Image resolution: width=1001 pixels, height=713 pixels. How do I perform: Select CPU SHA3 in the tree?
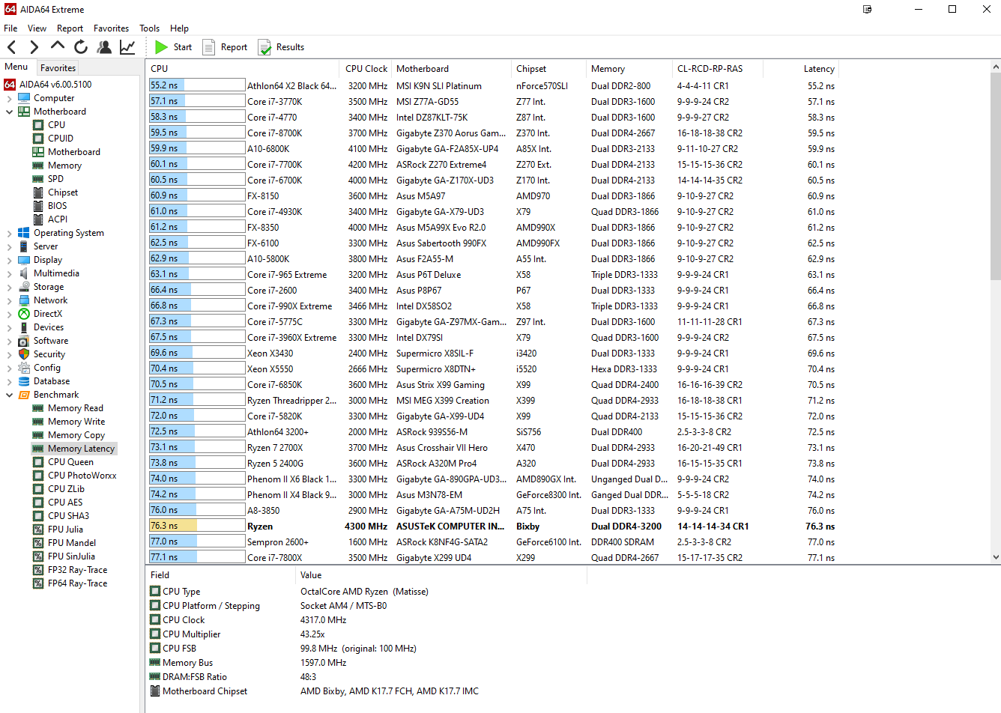pyautogui.click(x=68, y=516)
